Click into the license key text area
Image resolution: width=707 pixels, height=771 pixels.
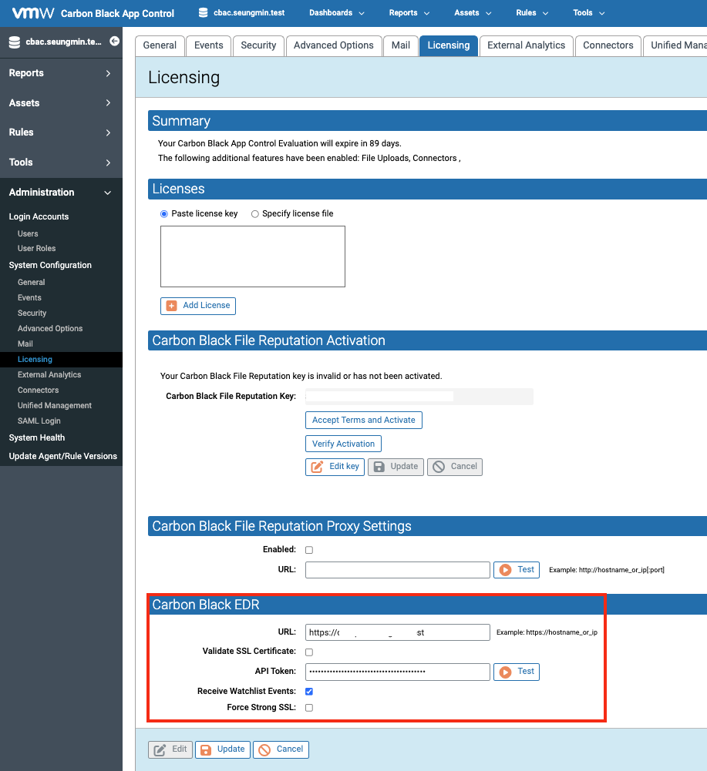253,256
